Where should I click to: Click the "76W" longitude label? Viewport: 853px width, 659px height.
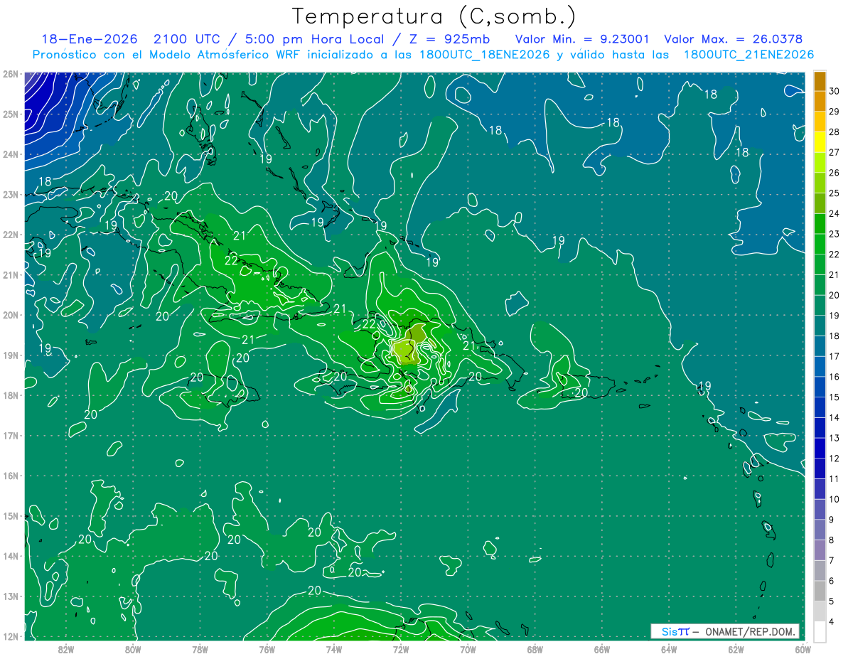pyautogui.click(x=267, y=649)
